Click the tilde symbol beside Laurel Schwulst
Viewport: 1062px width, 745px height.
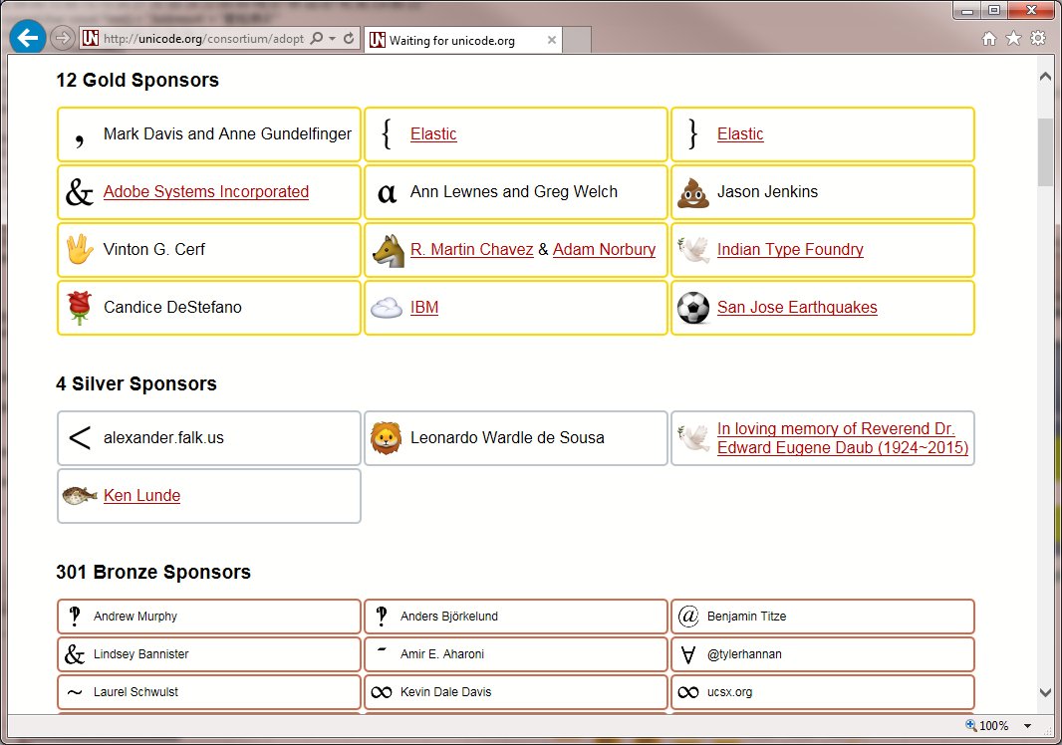click(x=75, y=692)
